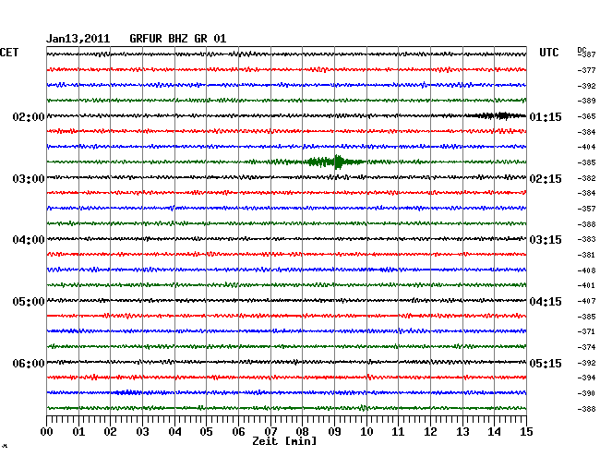The height and width of the screenshot is (456, 600).
Task: Click the DC offset value -382
Action: pos(586,178)
